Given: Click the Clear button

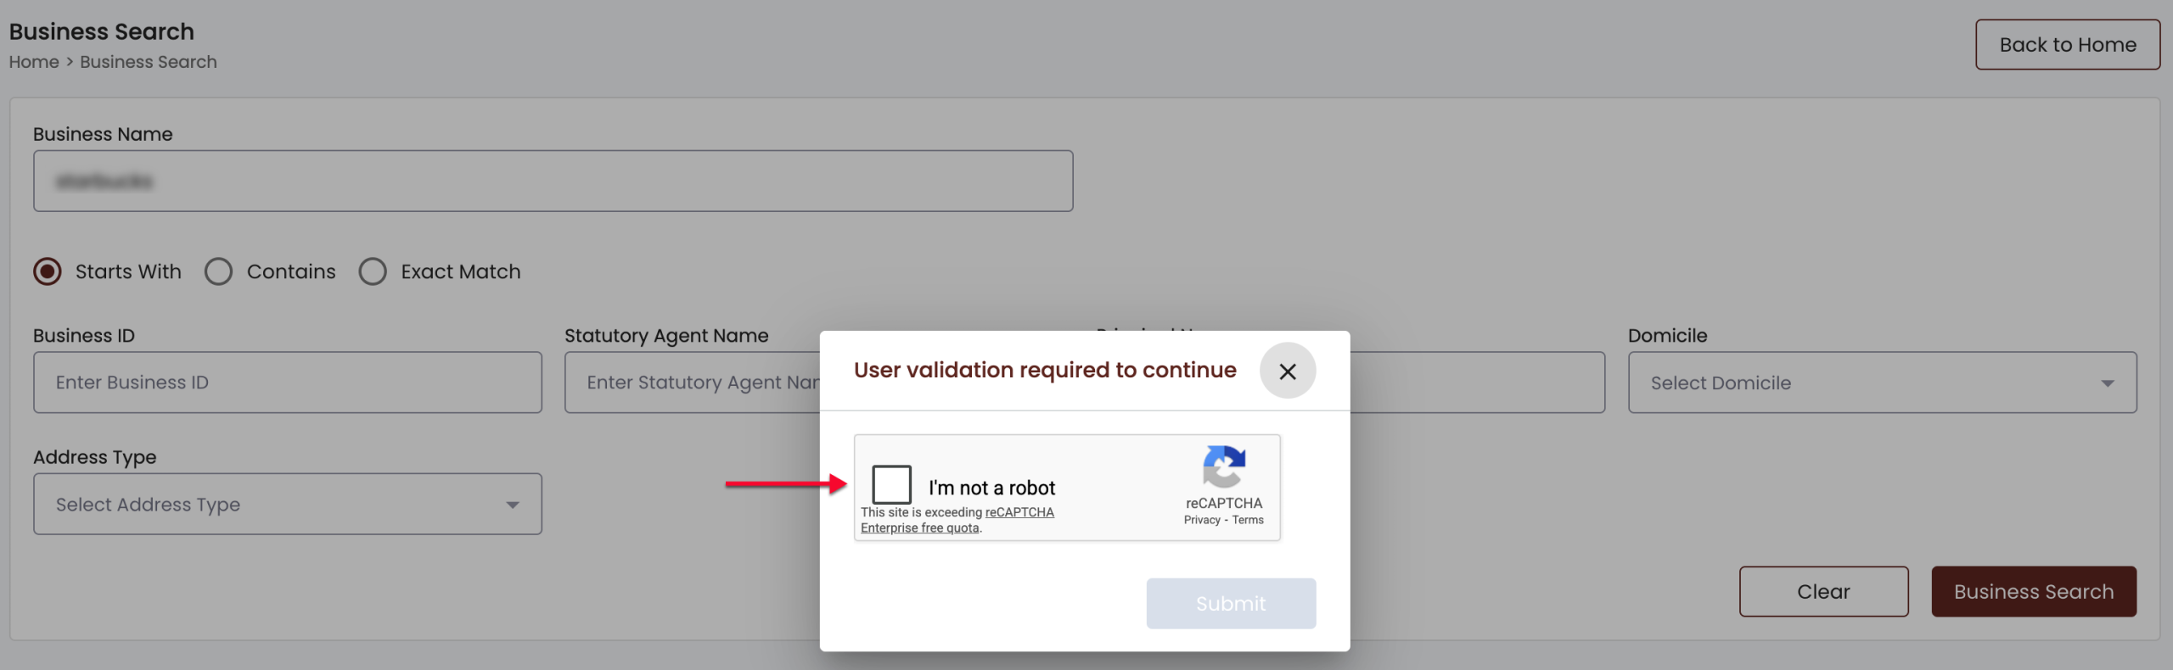Looking at the screenshot, I should pyautogui.click(x=1823, y=591).
